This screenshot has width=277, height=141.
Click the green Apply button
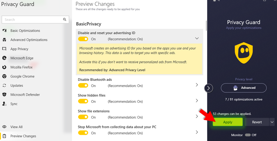coord(228,122)
